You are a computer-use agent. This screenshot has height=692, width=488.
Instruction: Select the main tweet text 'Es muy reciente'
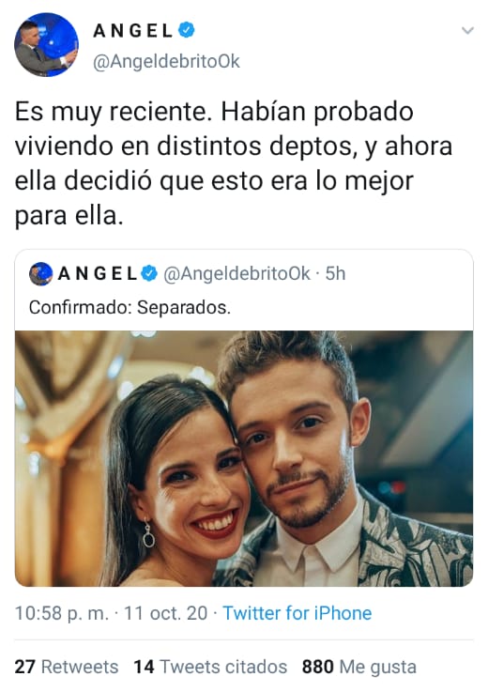pos(111,112)
